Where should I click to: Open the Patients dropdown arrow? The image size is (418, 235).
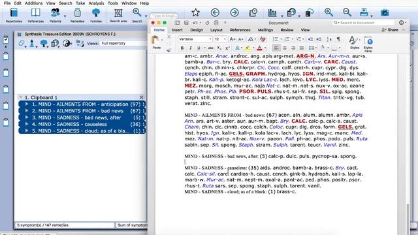[65, 16]
